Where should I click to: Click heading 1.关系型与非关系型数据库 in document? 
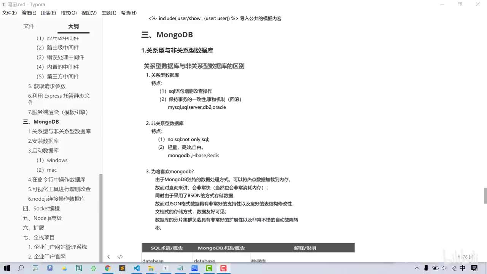(x=177, y=50)
